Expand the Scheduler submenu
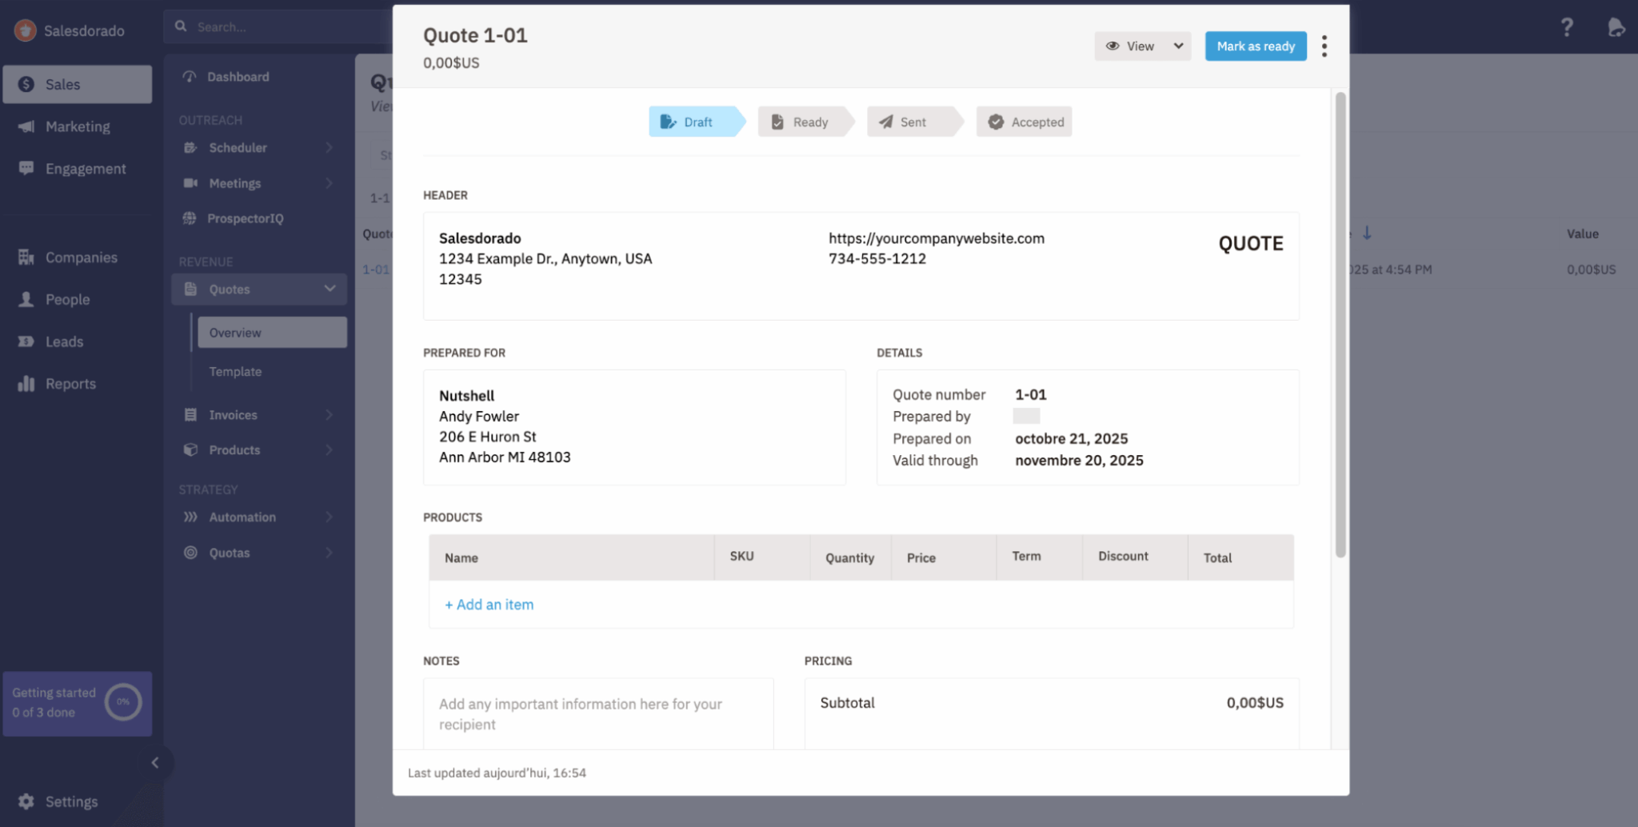1638x827 pixels. pos(329,148)
